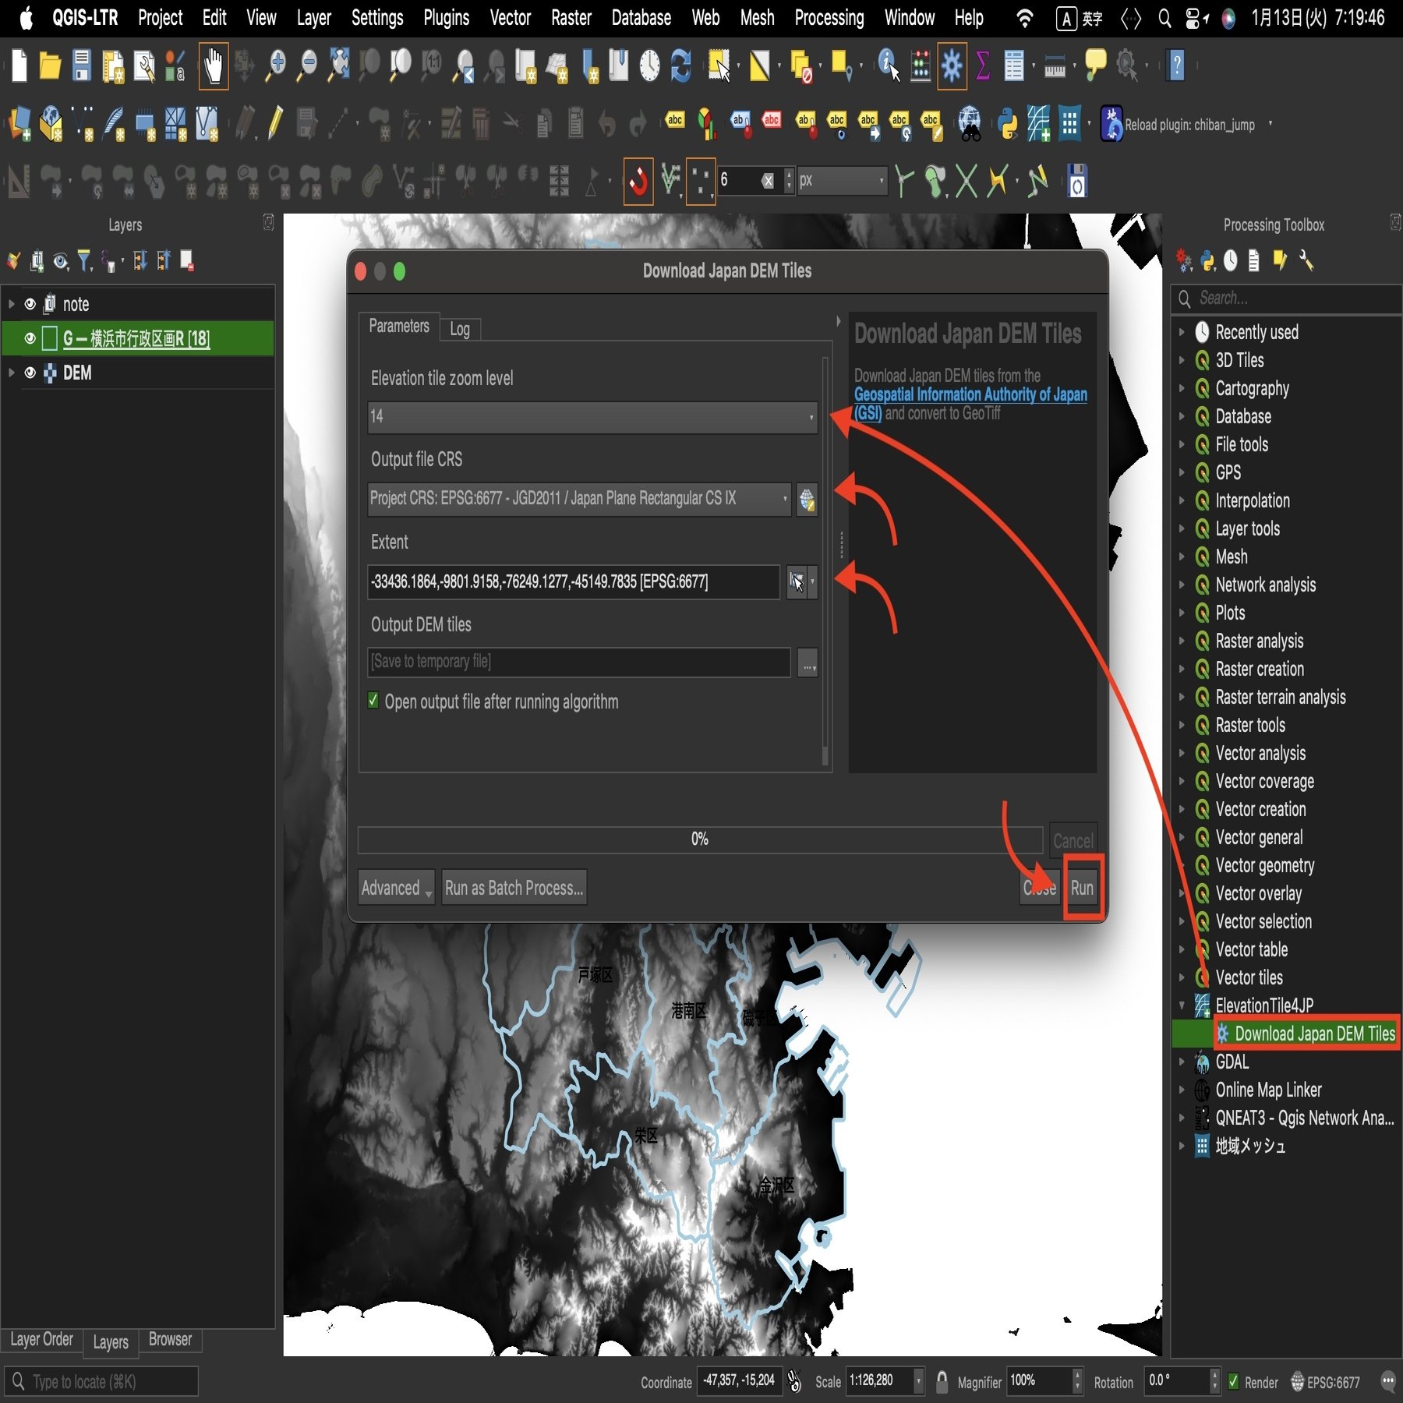
Task: Switch to the Layer Order tab
Action: [41, 1339]
